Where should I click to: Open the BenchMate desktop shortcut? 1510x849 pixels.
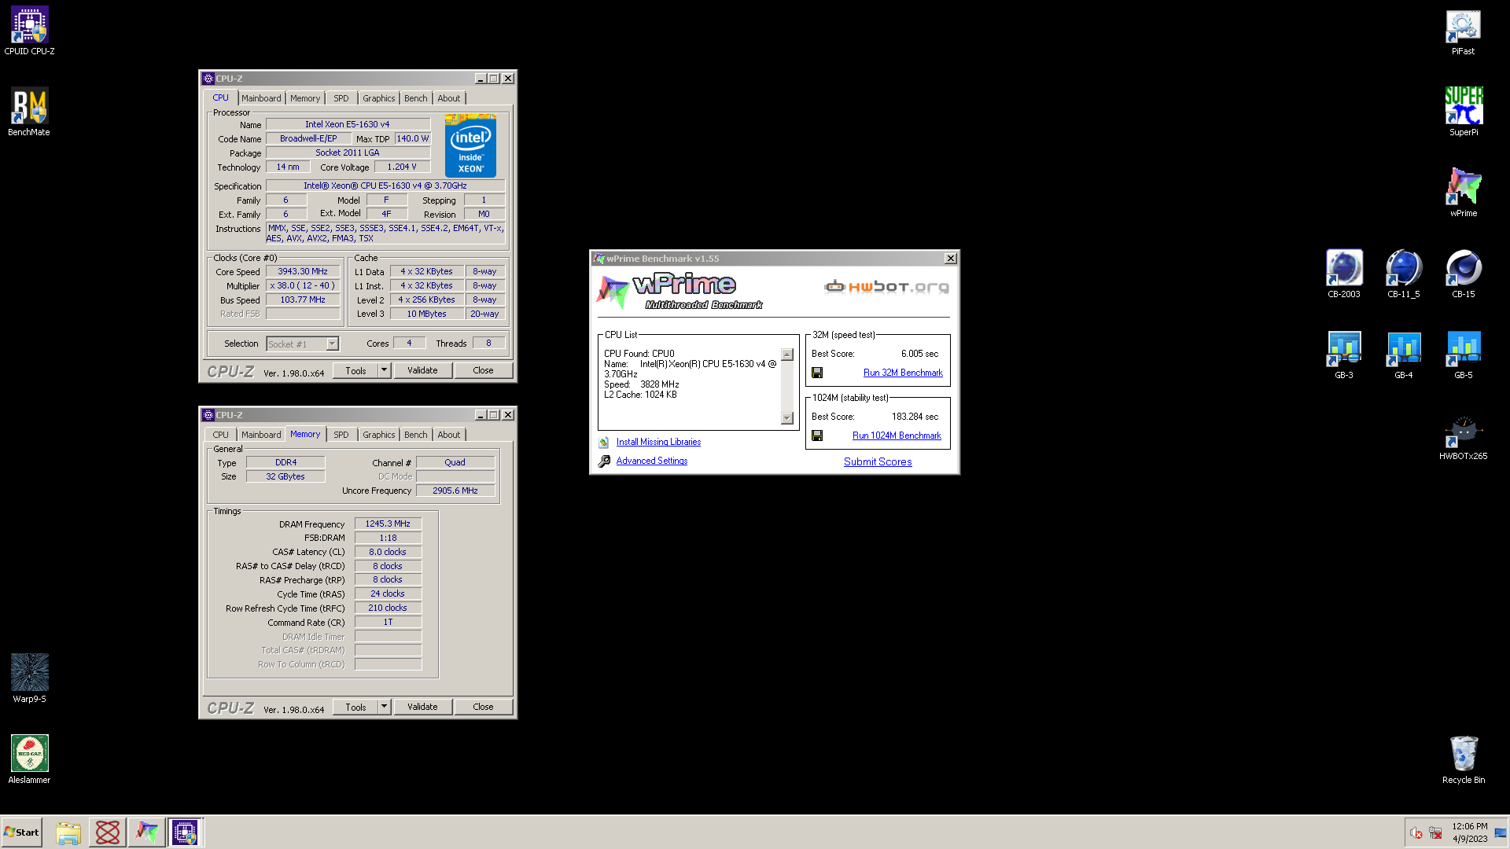click(29, 112)
